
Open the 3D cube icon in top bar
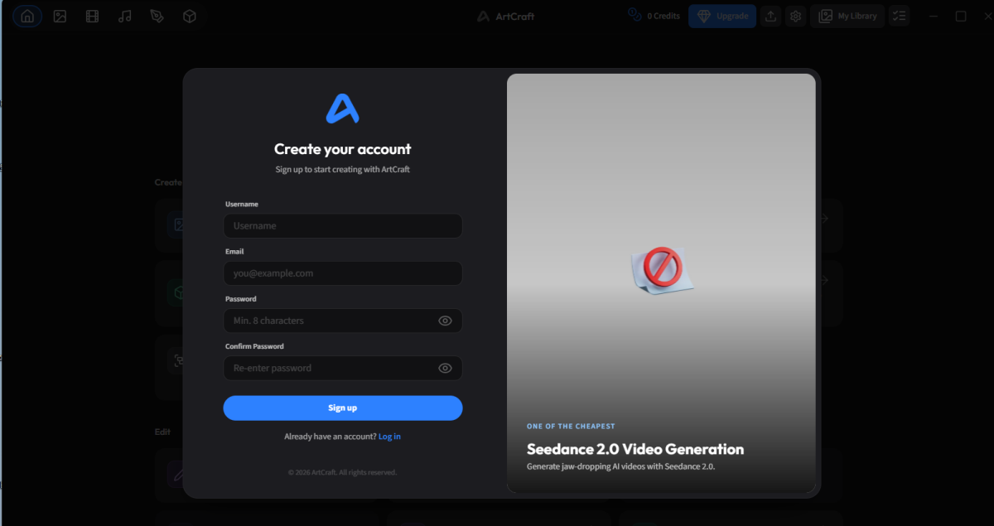(189, 16)
